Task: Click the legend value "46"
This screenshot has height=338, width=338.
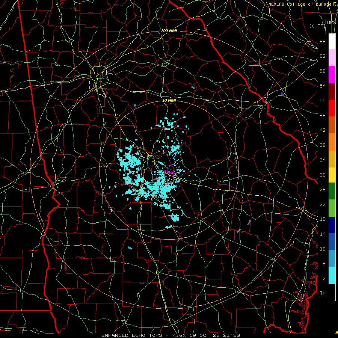Action: pos(323,115)
